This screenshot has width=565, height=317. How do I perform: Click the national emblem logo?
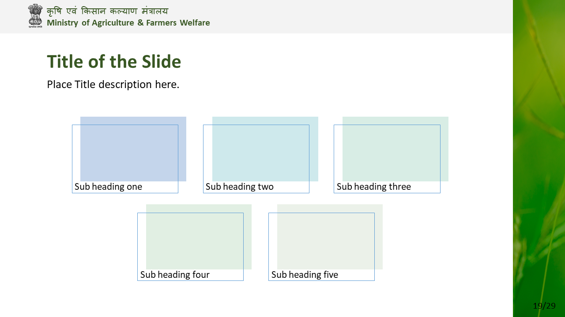pyautogui.click(x=35, y=16)
